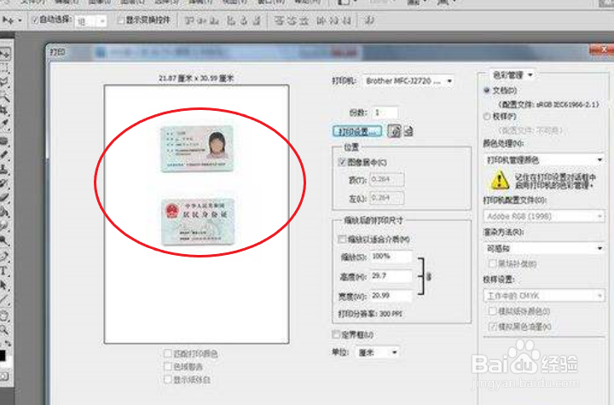Click align left edges icon in options bar
Viewport: 614px width, 405px height.
click(232, 20)
